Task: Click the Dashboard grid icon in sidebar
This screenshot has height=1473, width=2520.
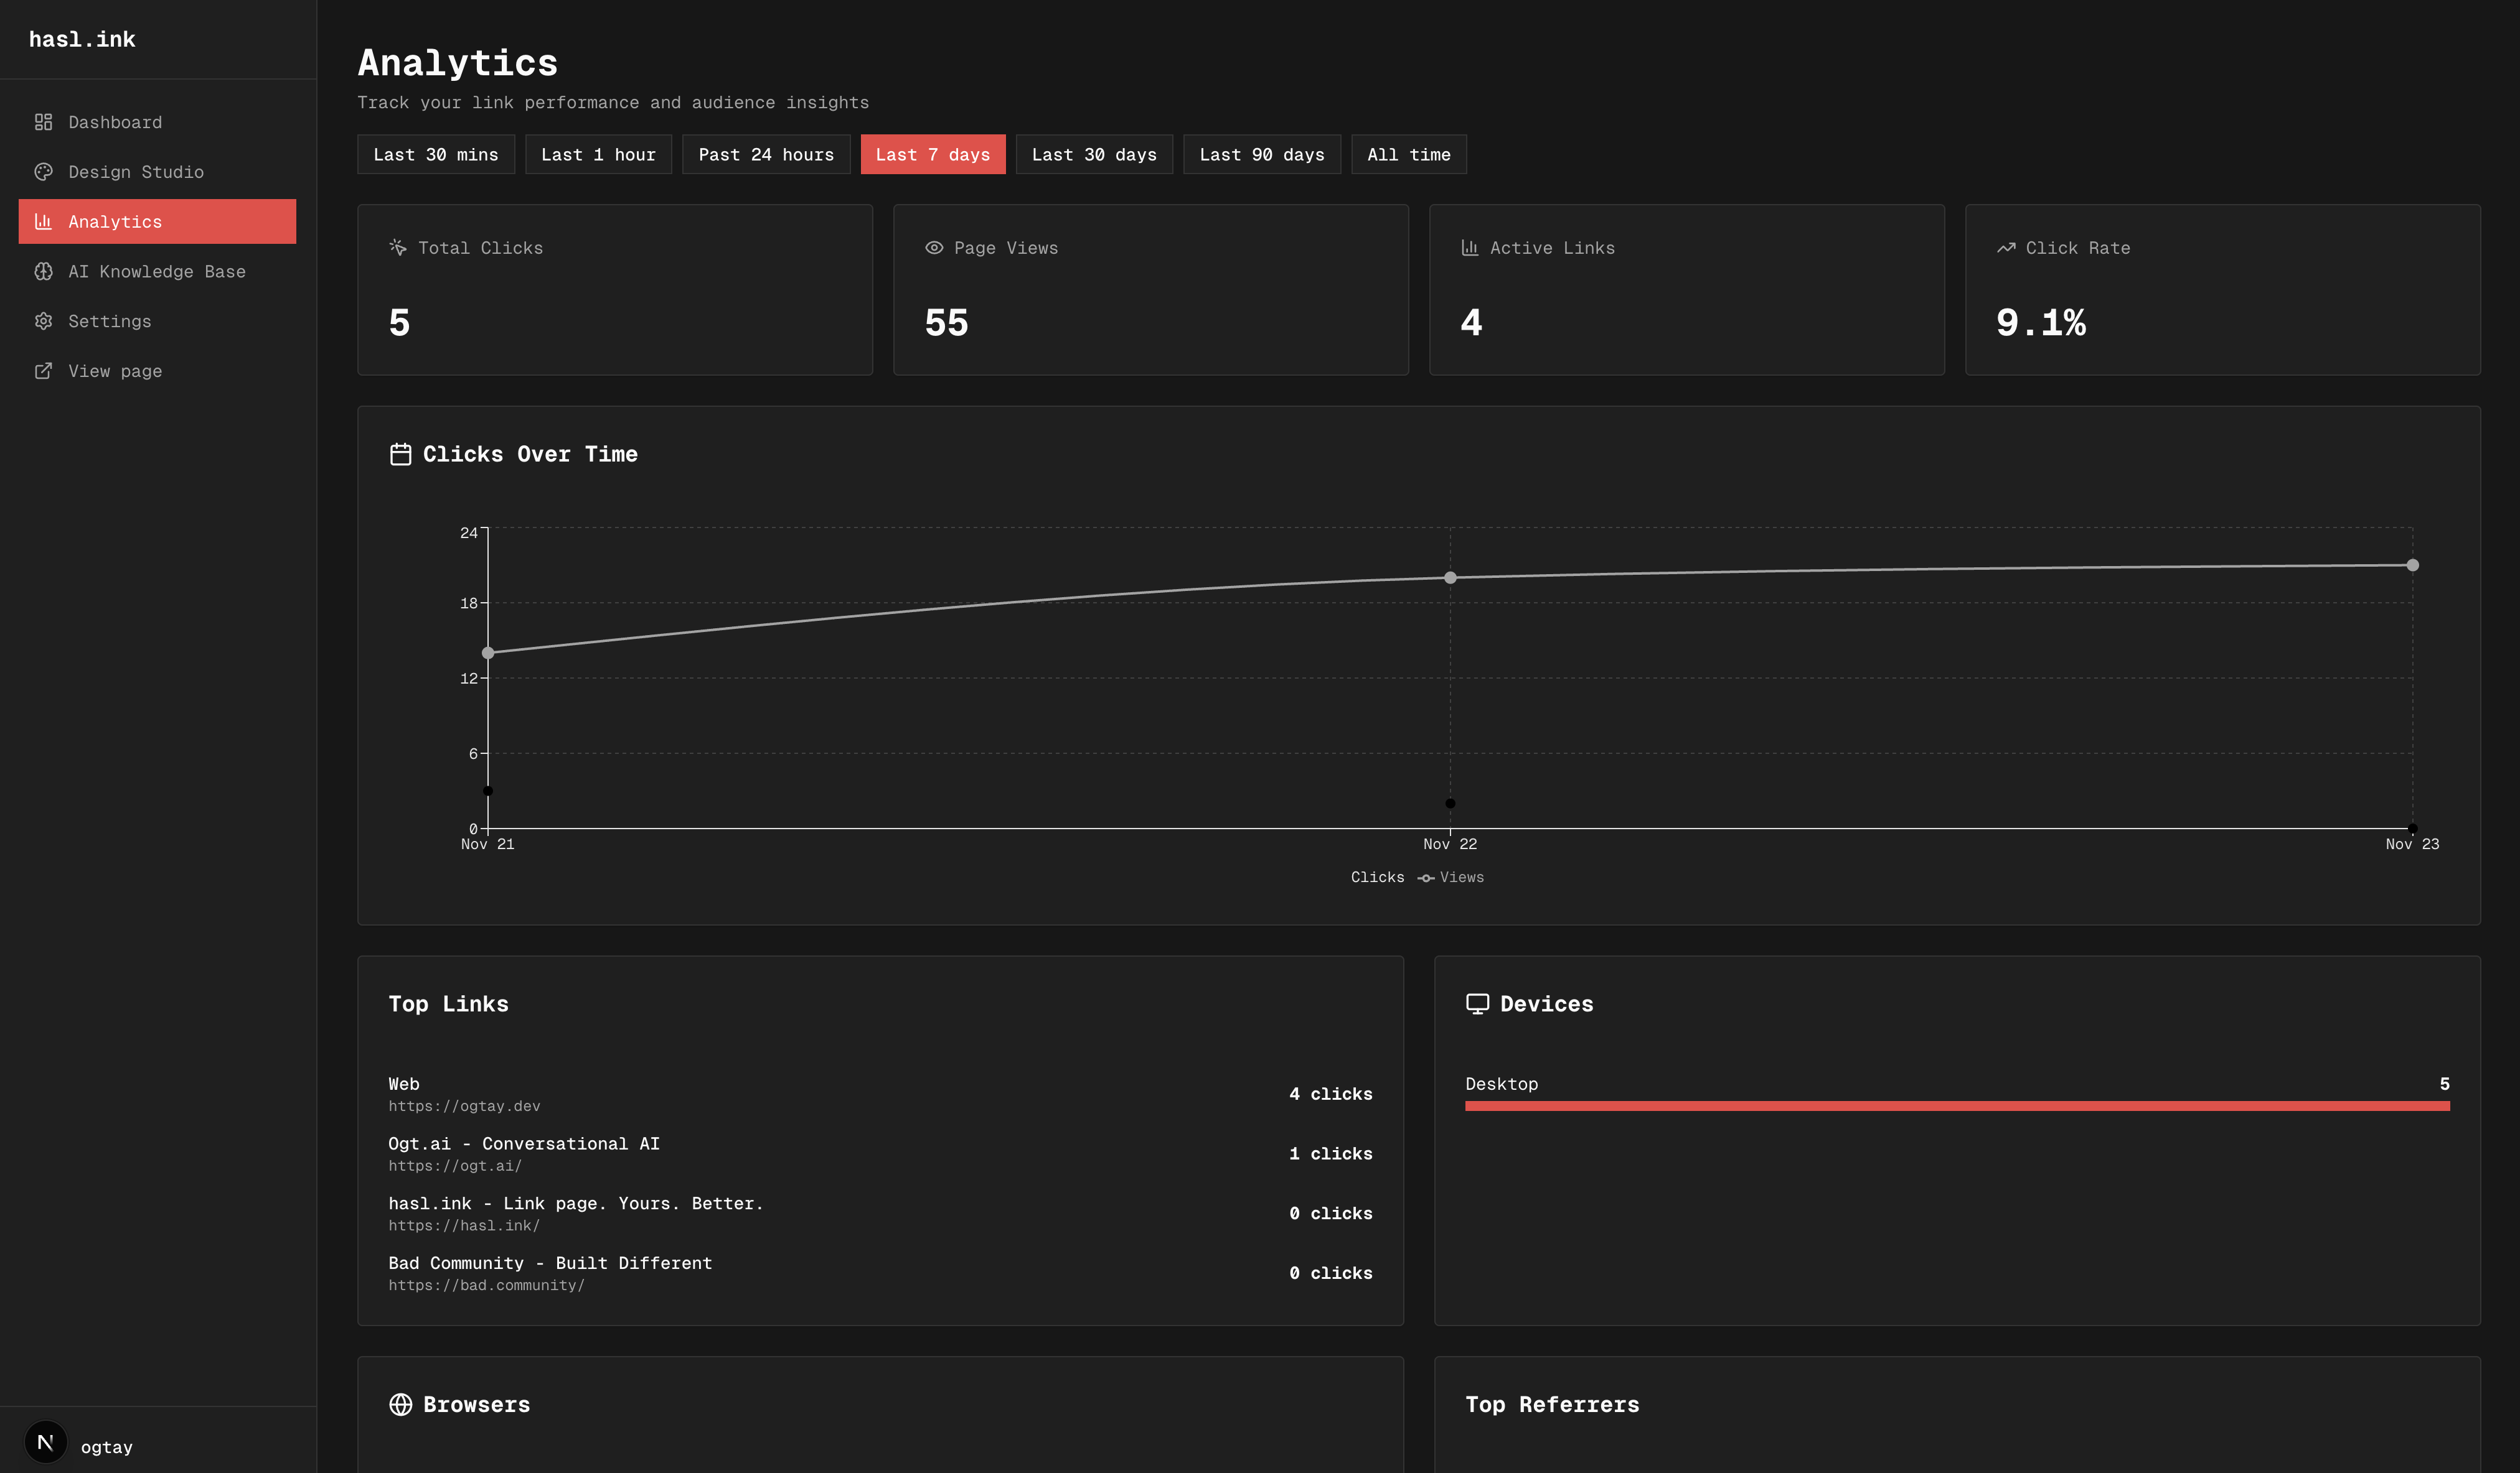Action: point(43,122)
